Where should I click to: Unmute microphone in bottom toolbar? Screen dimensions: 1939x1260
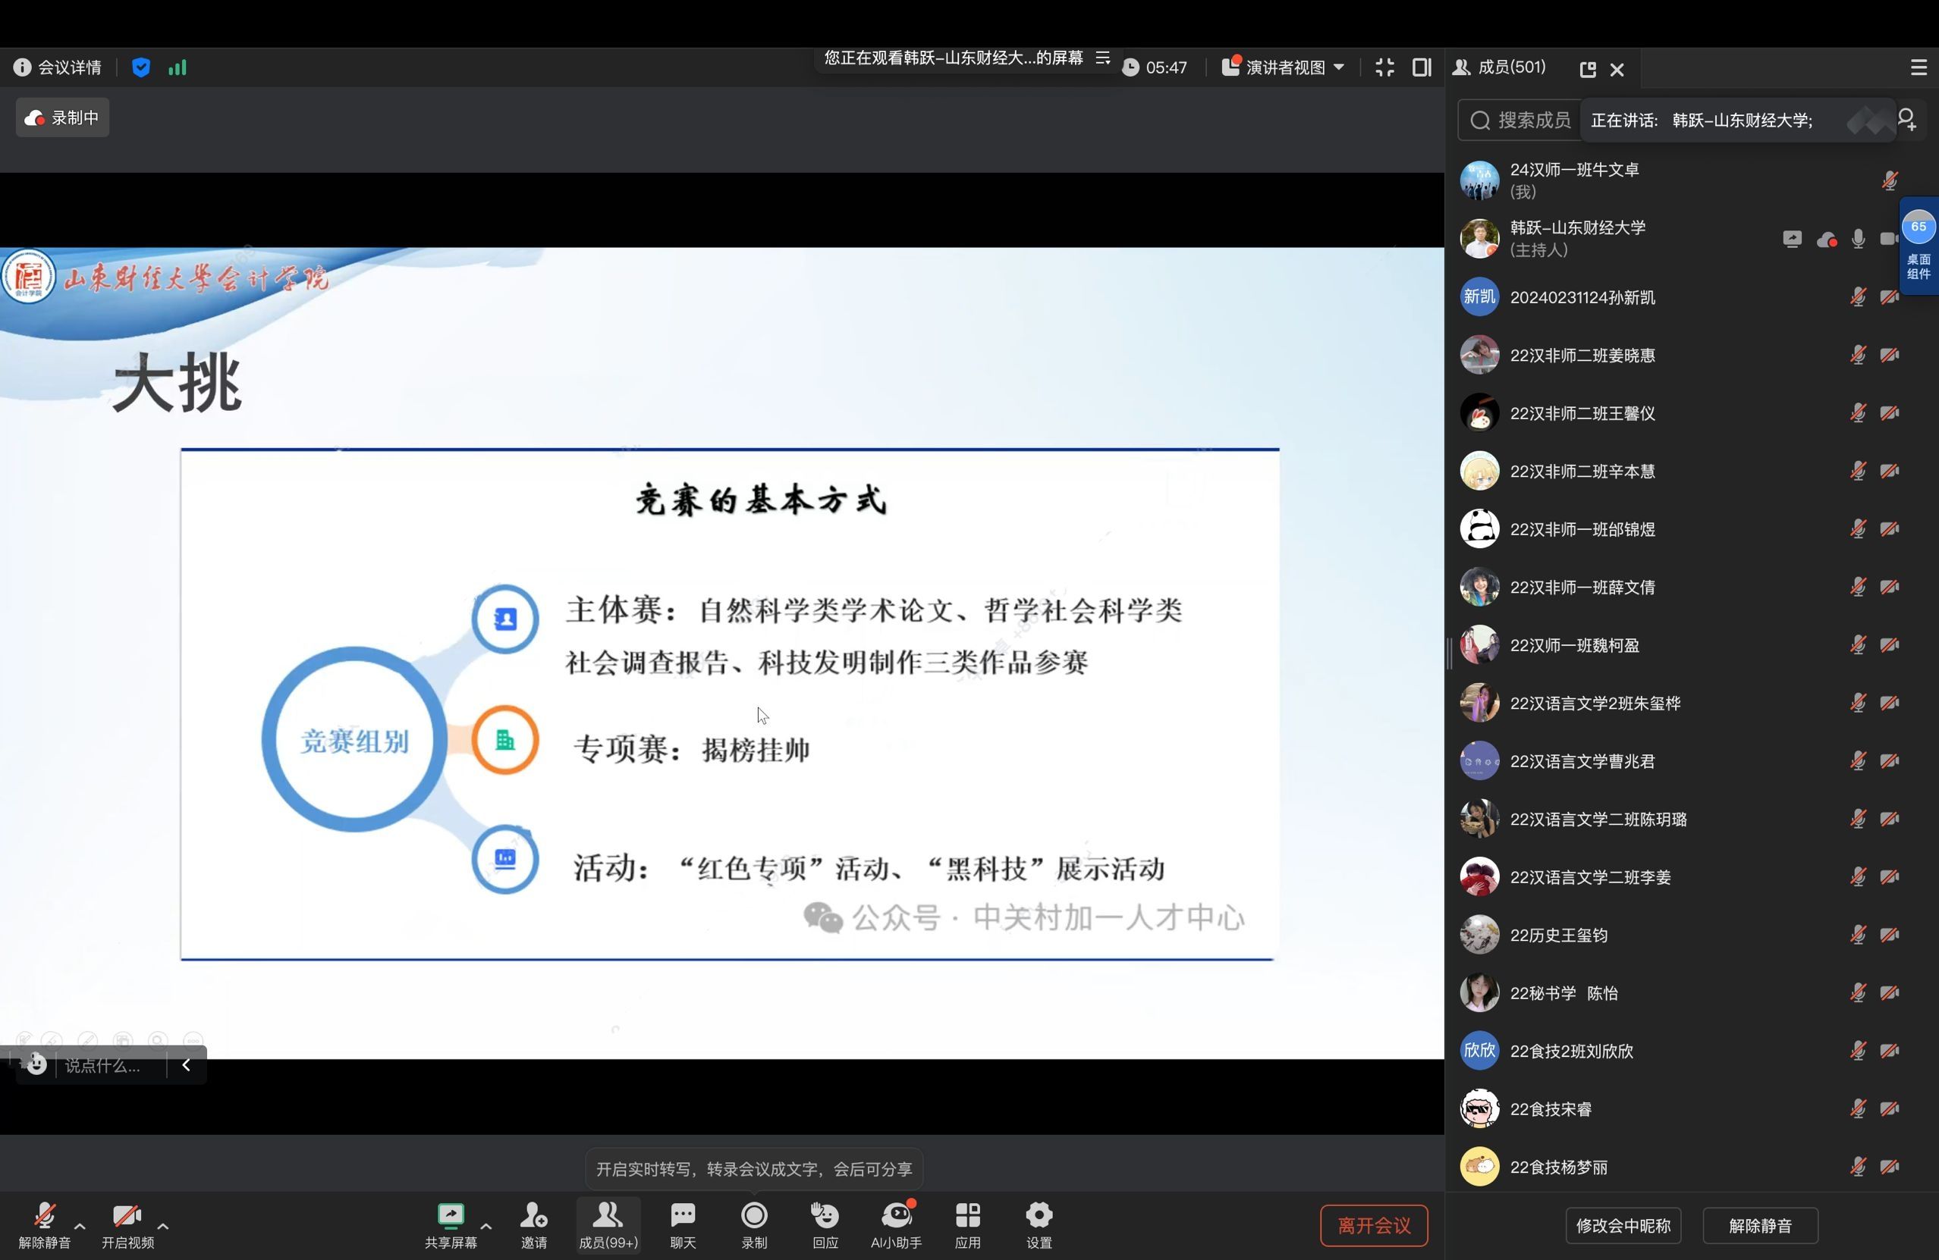point(44,1224)
